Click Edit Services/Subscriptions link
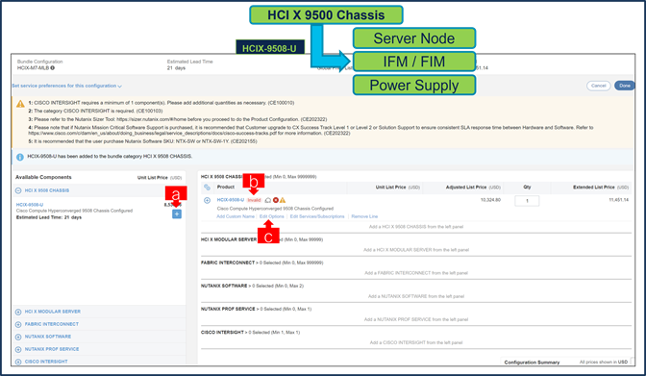The width and height of the screenshot is (646, 376). pyautogui.click(x=317, y=216)
